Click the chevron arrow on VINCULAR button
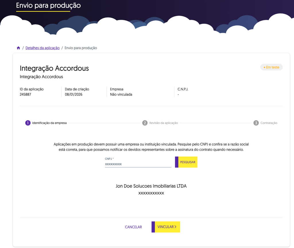The image size is (294, 248). click(175, 227)
